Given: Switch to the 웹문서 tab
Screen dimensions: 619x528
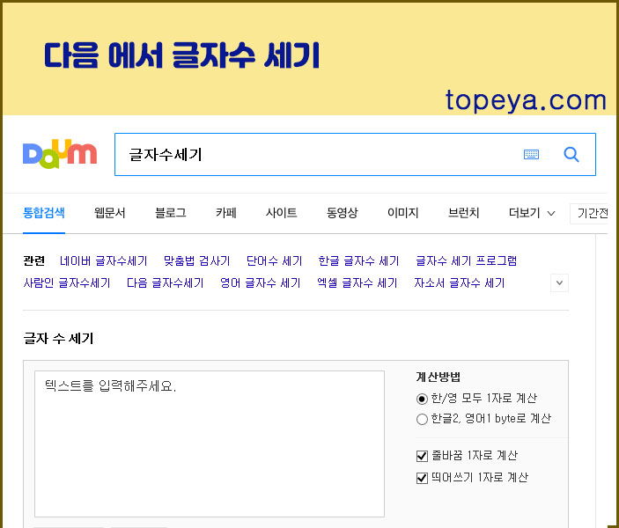Looking at the screenshot, I should point(110,213).
